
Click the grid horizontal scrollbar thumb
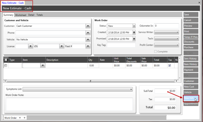(90, 81)
